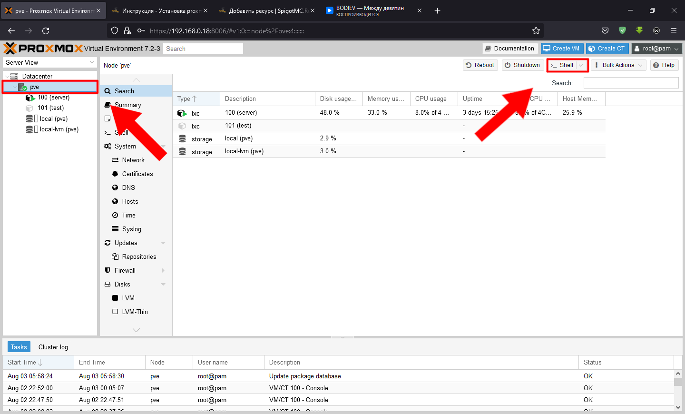Click Create CT button

pos(607,49)
